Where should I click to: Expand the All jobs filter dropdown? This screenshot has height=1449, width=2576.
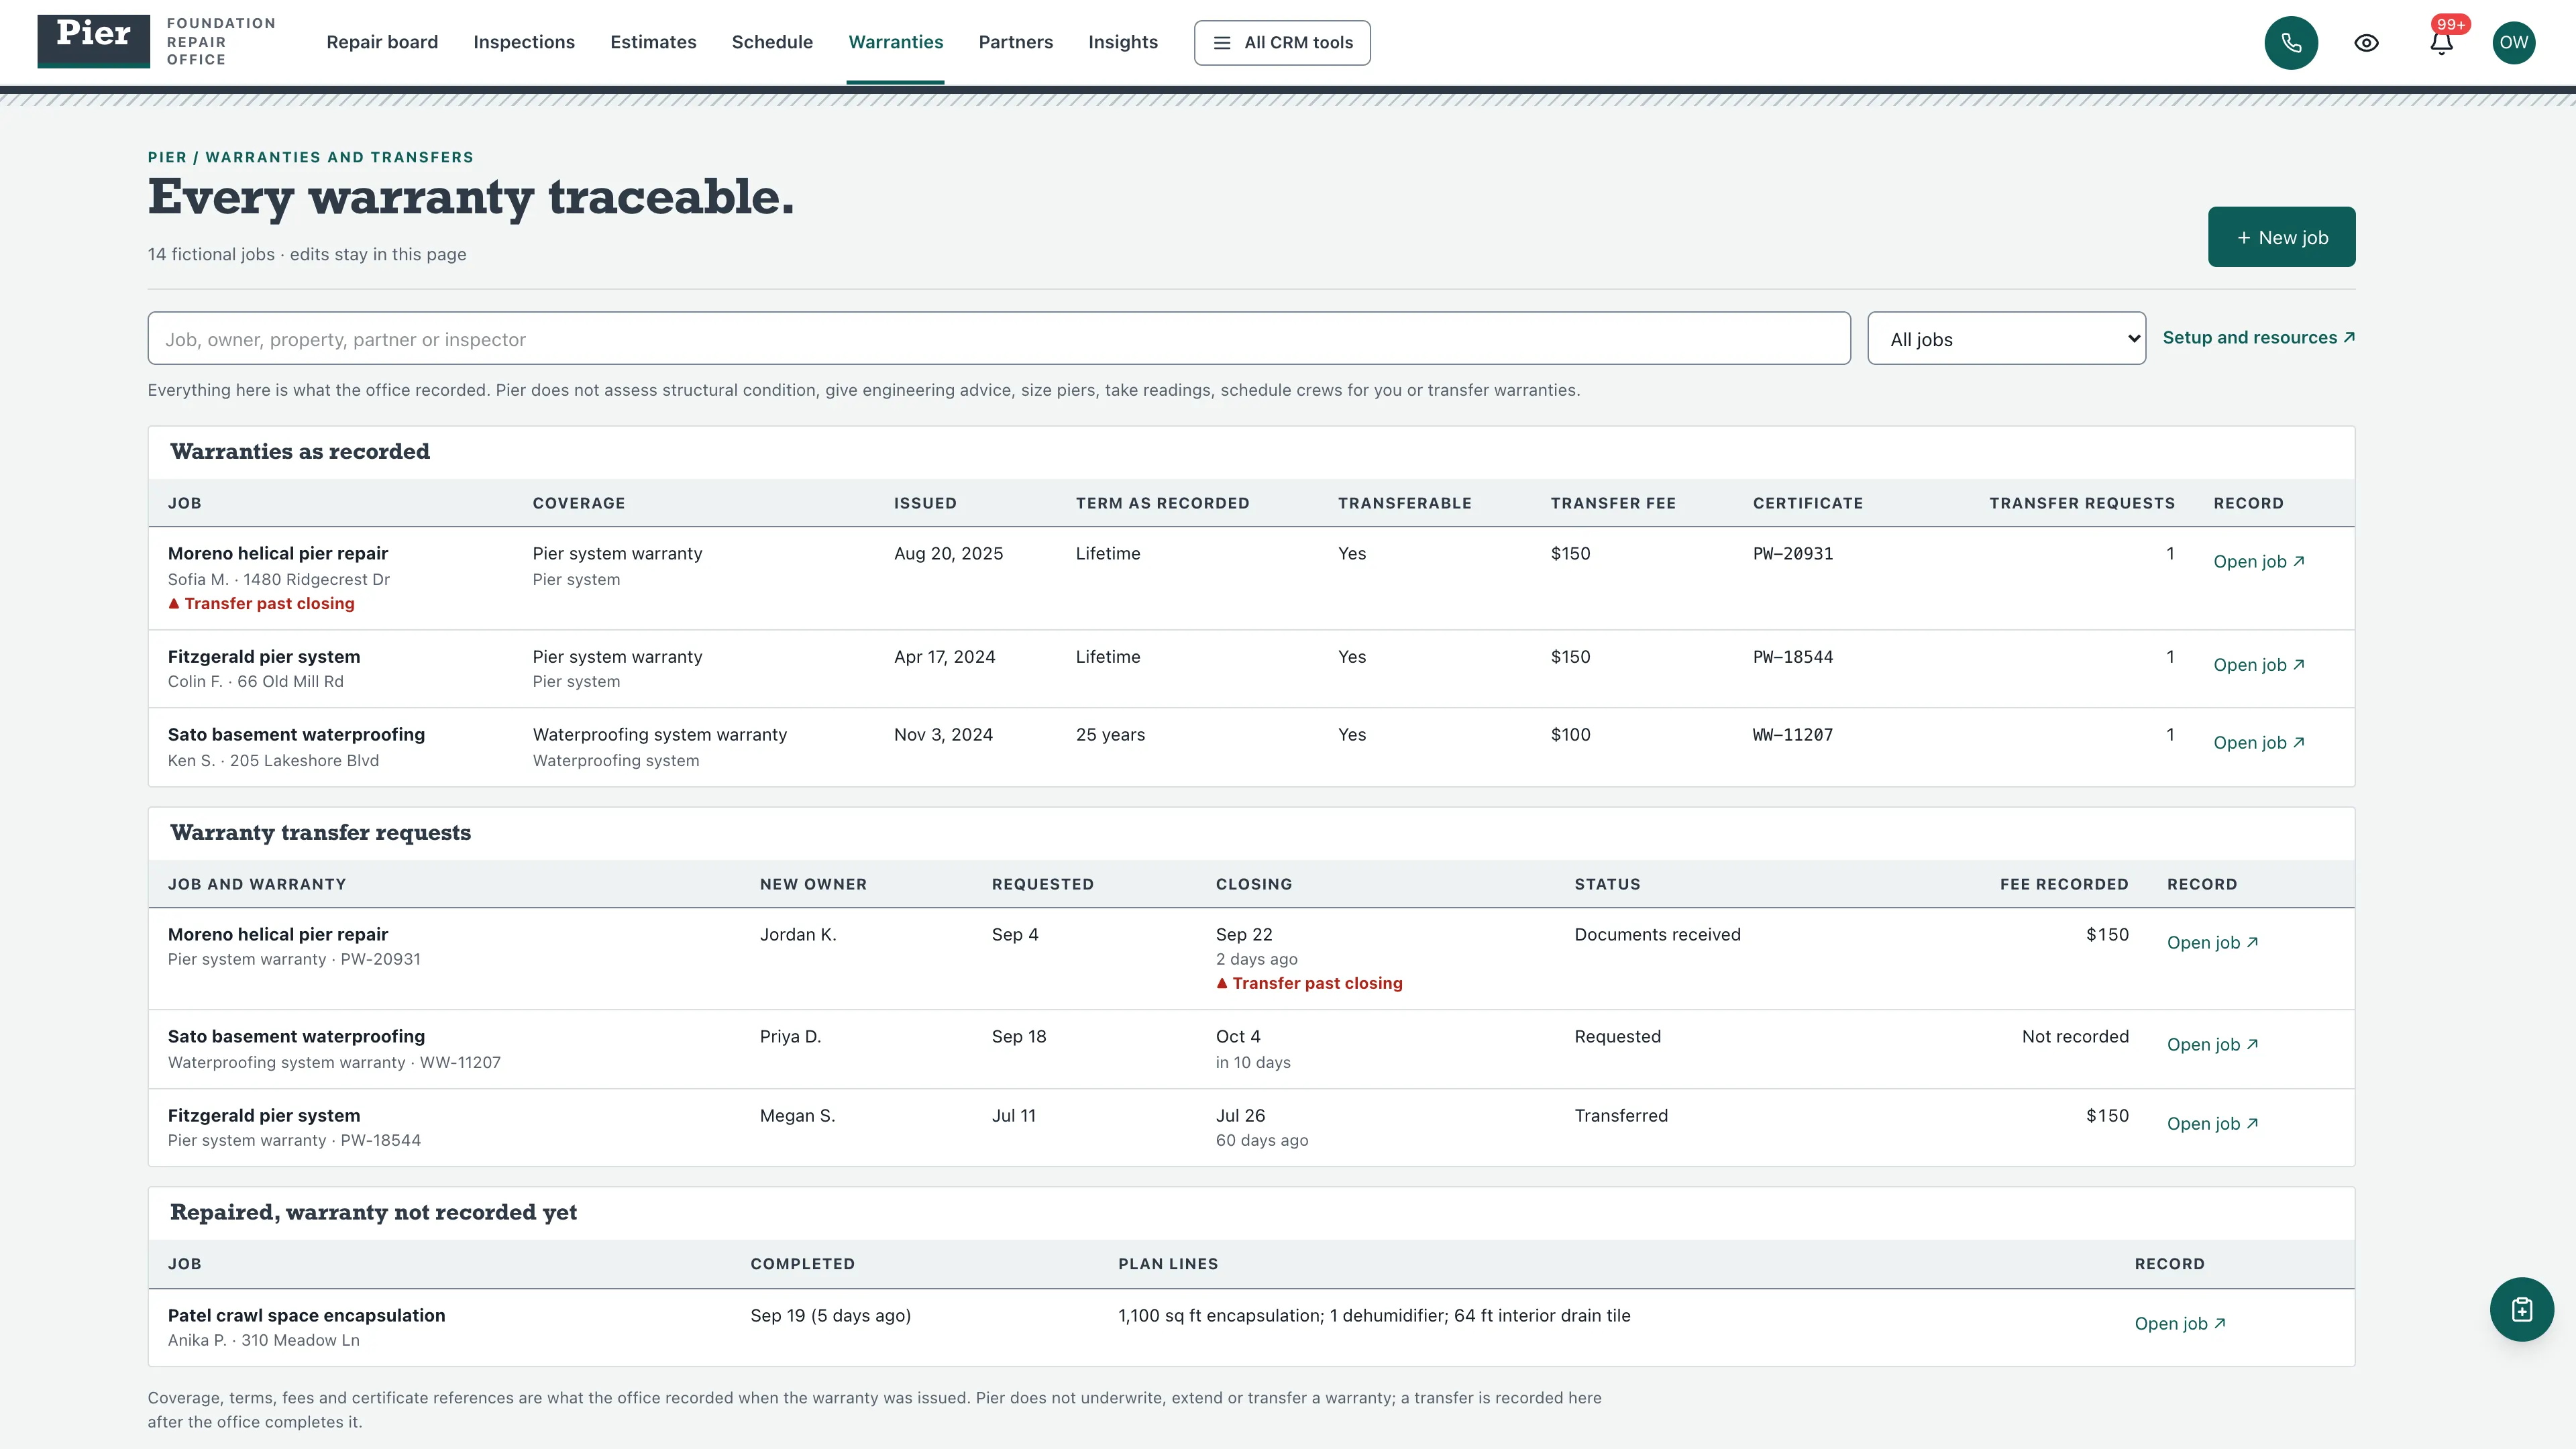[x=2006, y=339]
